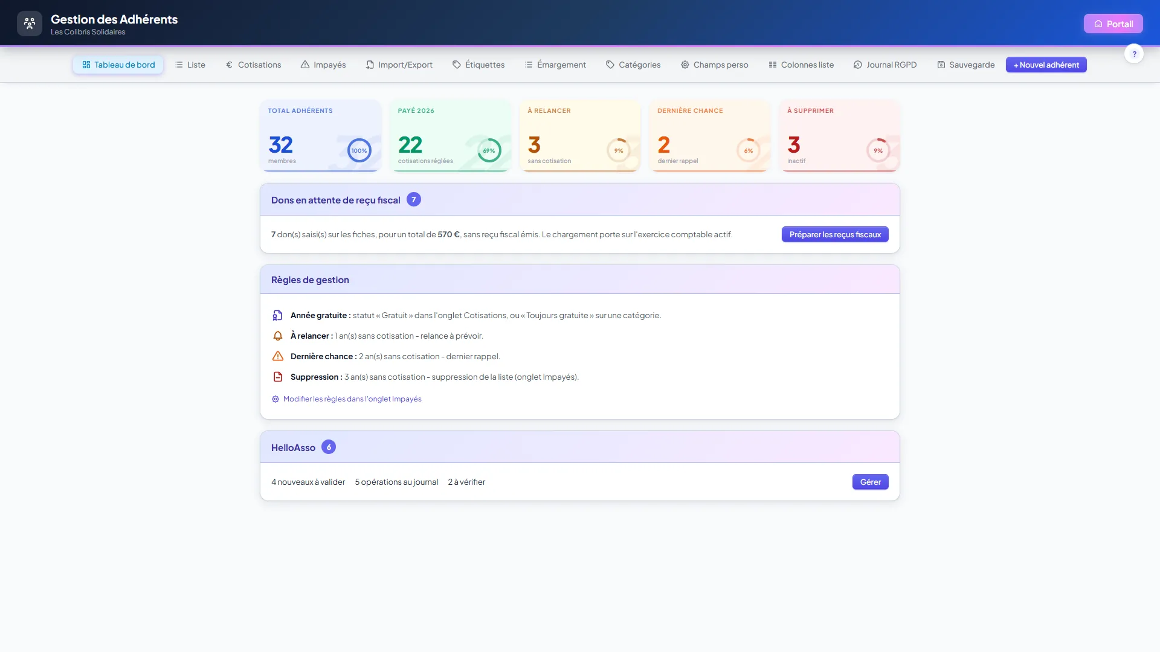Open the help question mark button
The height and width of the screenshot is (652, 1160).
tap(1134, 54)
